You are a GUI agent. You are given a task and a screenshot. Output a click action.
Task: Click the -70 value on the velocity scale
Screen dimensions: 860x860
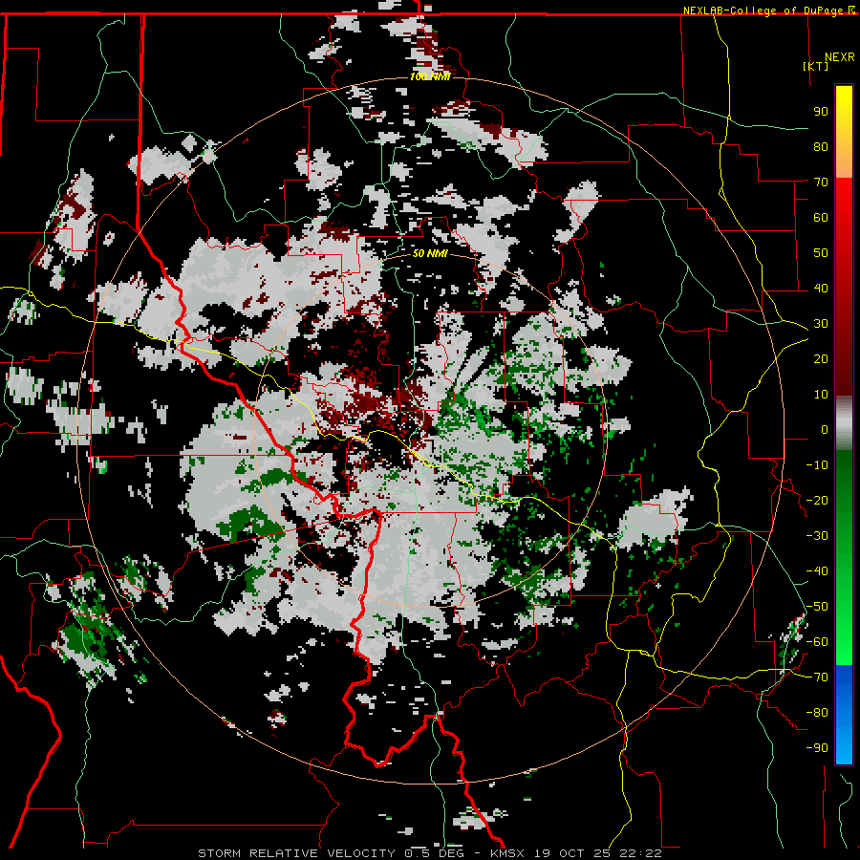click(x=817, y=677)
